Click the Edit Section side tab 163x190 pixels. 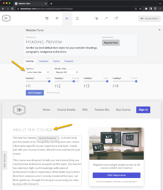5,160
